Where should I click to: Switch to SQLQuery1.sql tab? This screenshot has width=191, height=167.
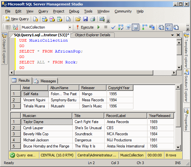click(x=41, y=35)
